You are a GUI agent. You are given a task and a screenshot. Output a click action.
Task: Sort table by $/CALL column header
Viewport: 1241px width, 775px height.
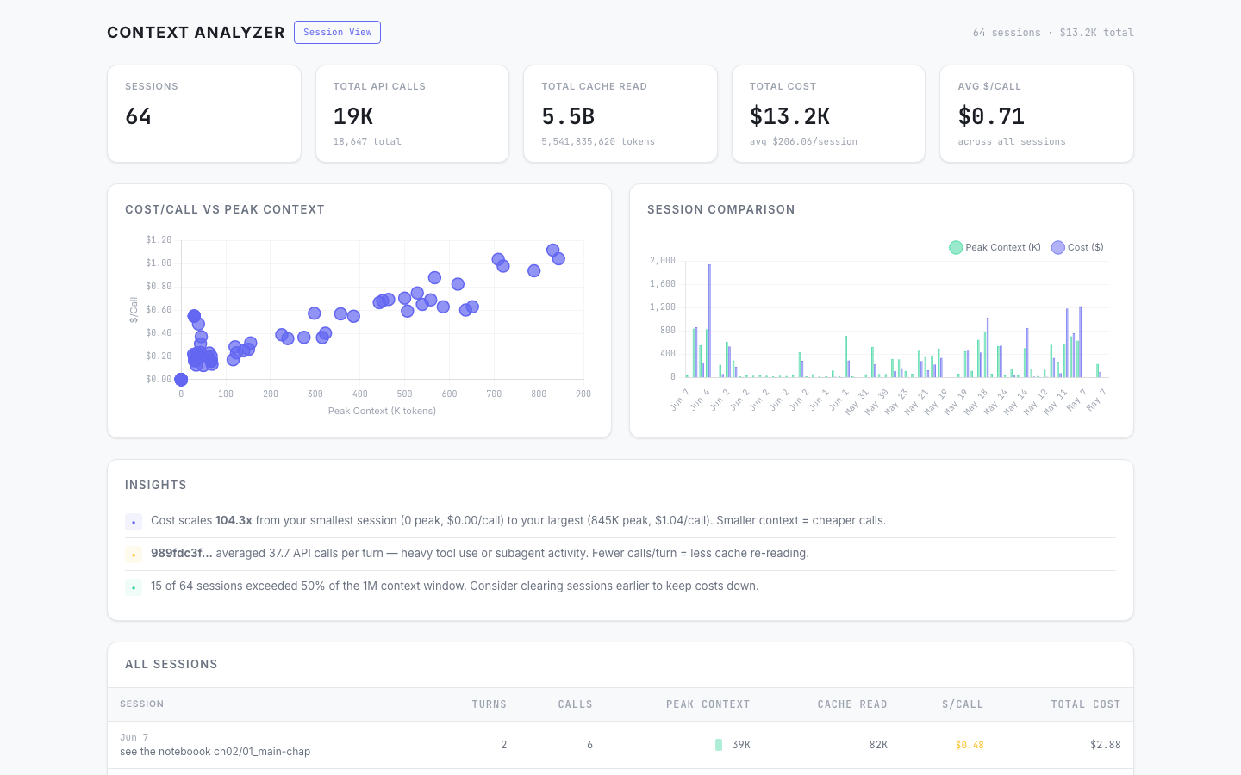pyautogui.click(x=963, y=704)
